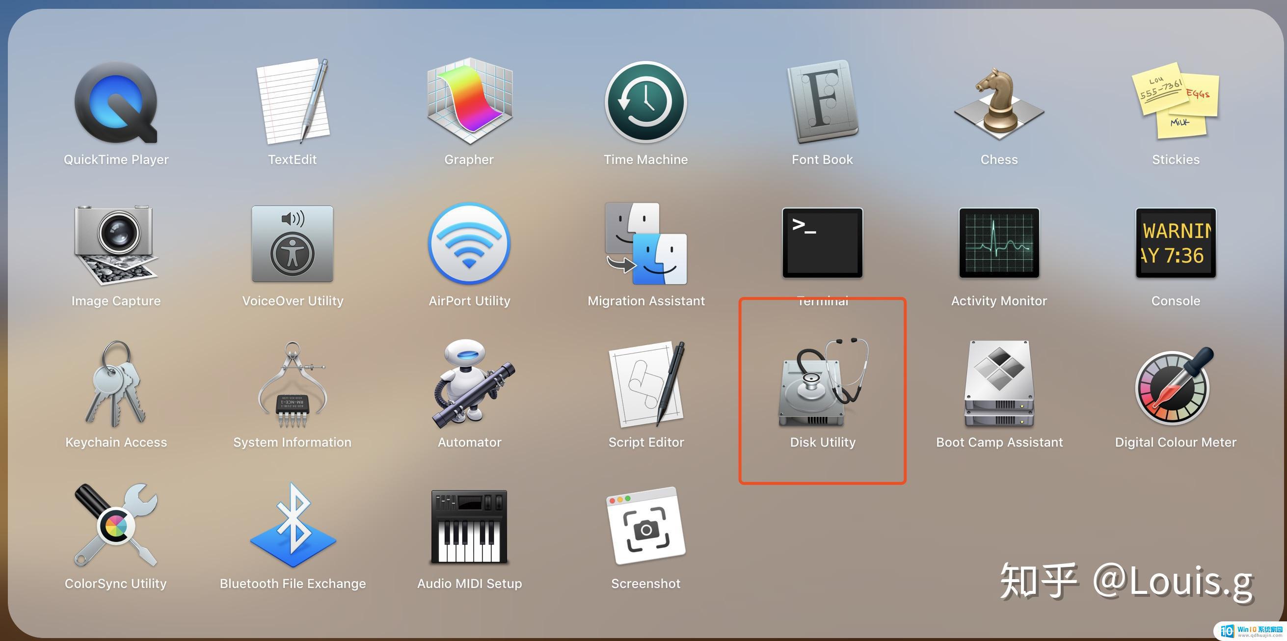This screenshot has height=641, width=1287.
Task: Open Disk Utility icon
Action: pos(822,382)
